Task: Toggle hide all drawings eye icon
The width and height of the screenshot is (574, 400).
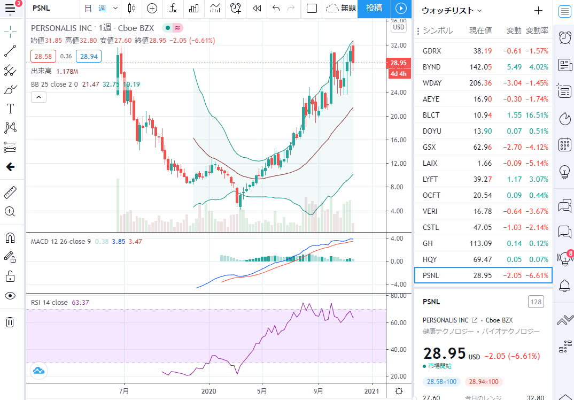Action: point(10,296)
